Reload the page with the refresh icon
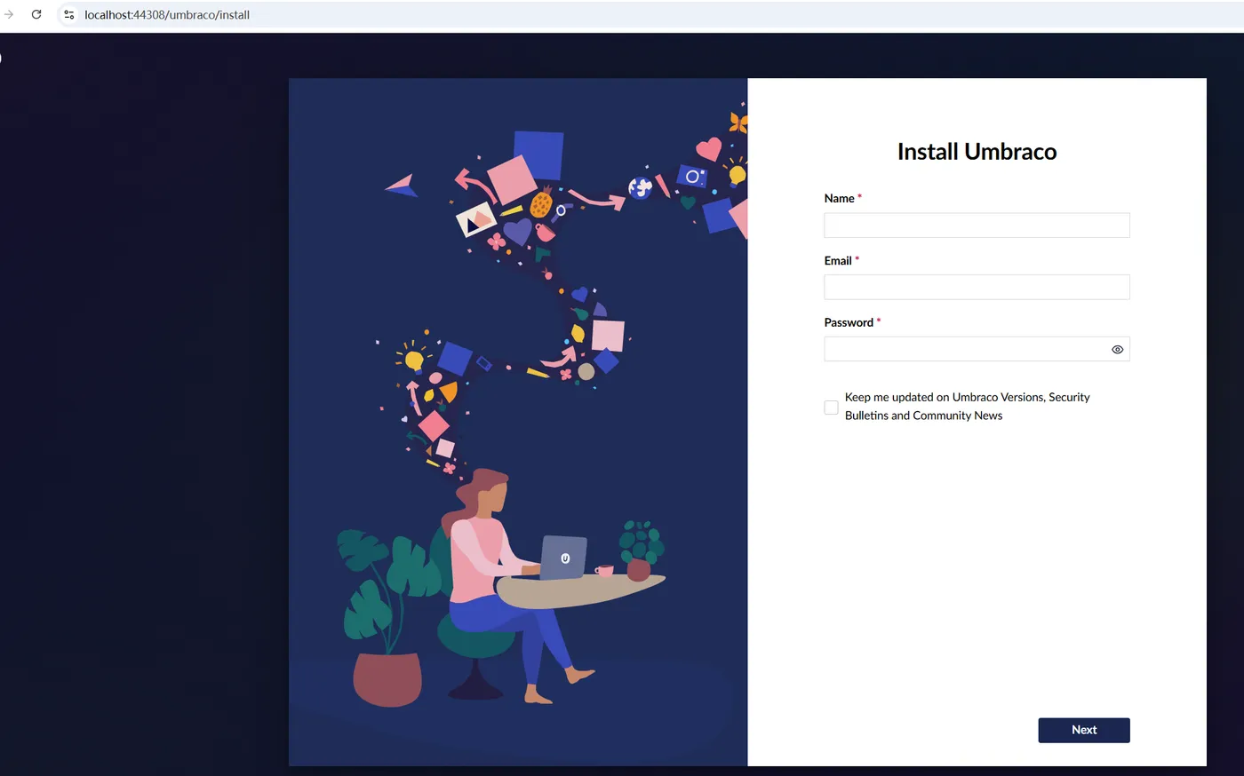This screenshot has height=776, width=1244. [x=36, y=14]
